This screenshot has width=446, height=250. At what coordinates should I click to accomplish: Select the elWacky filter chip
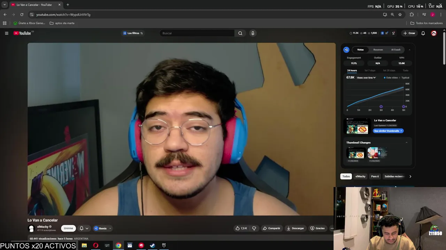click(360, 176)
